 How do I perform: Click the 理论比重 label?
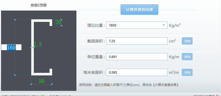click(96, 25)
